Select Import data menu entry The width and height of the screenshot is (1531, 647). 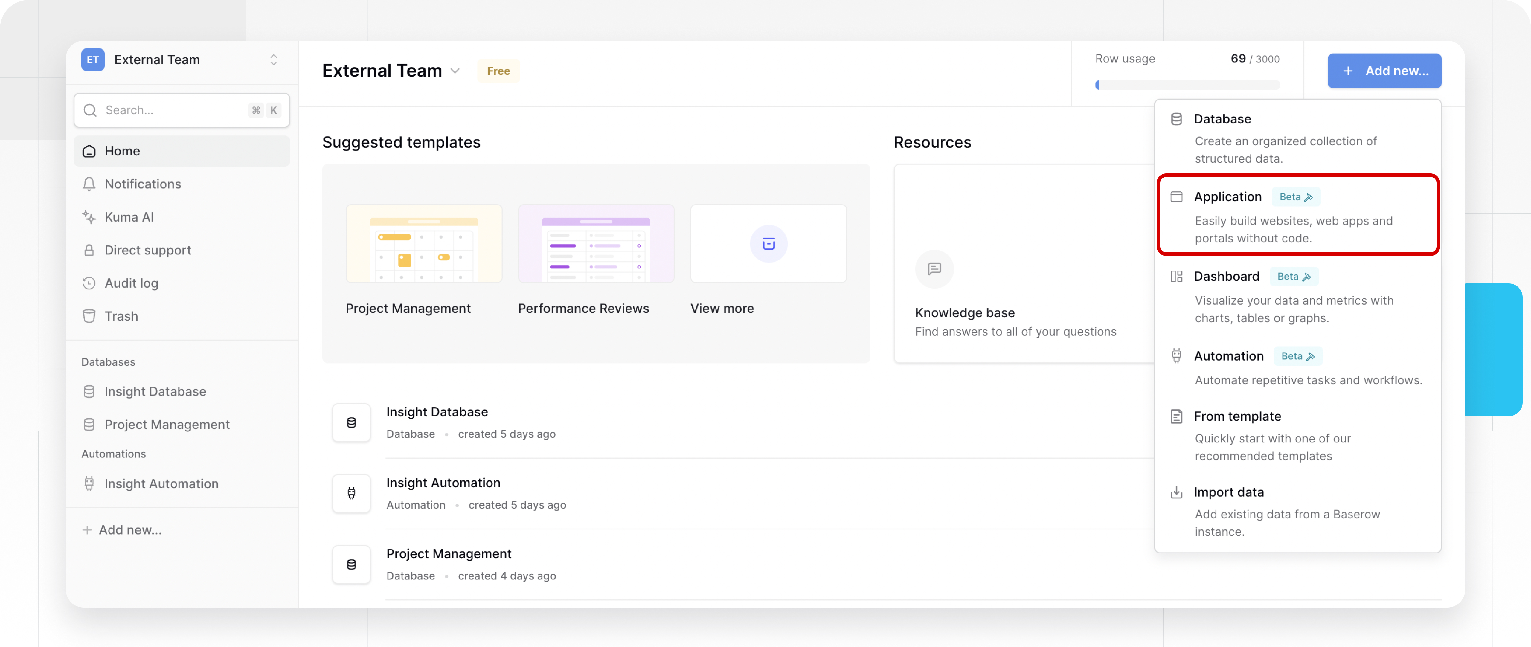pos(1229,492)
